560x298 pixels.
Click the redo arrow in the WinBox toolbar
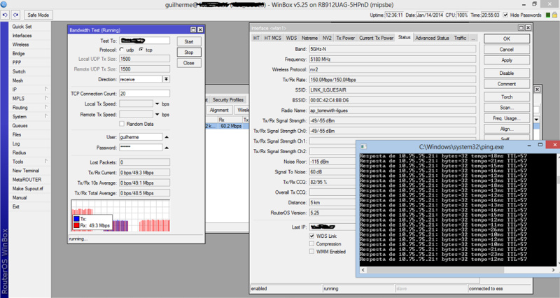(x=14, y=15)
